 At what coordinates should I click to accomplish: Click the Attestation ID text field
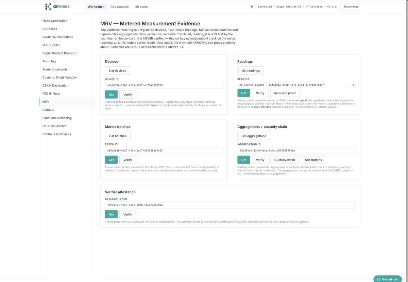[x=230, y=205]
